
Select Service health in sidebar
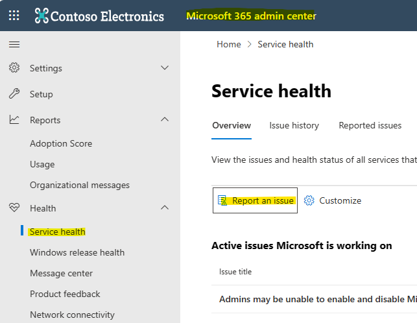pyautogui.click(x=58, y=232)
